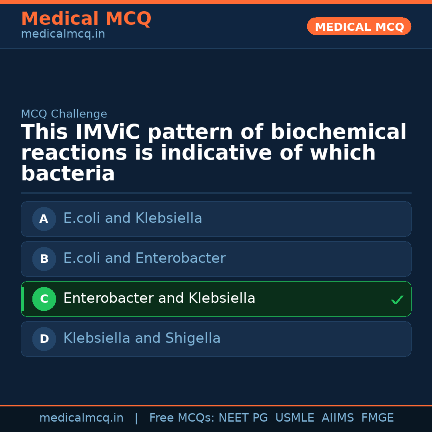Screen dimensions: 432x432
Task: Click 'Free MCQs:' text in the footer
Action: 182,418
